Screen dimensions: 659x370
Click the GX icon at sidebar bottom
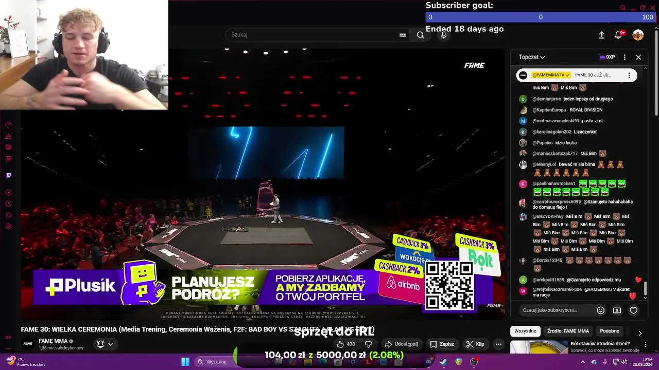[8, 338]
